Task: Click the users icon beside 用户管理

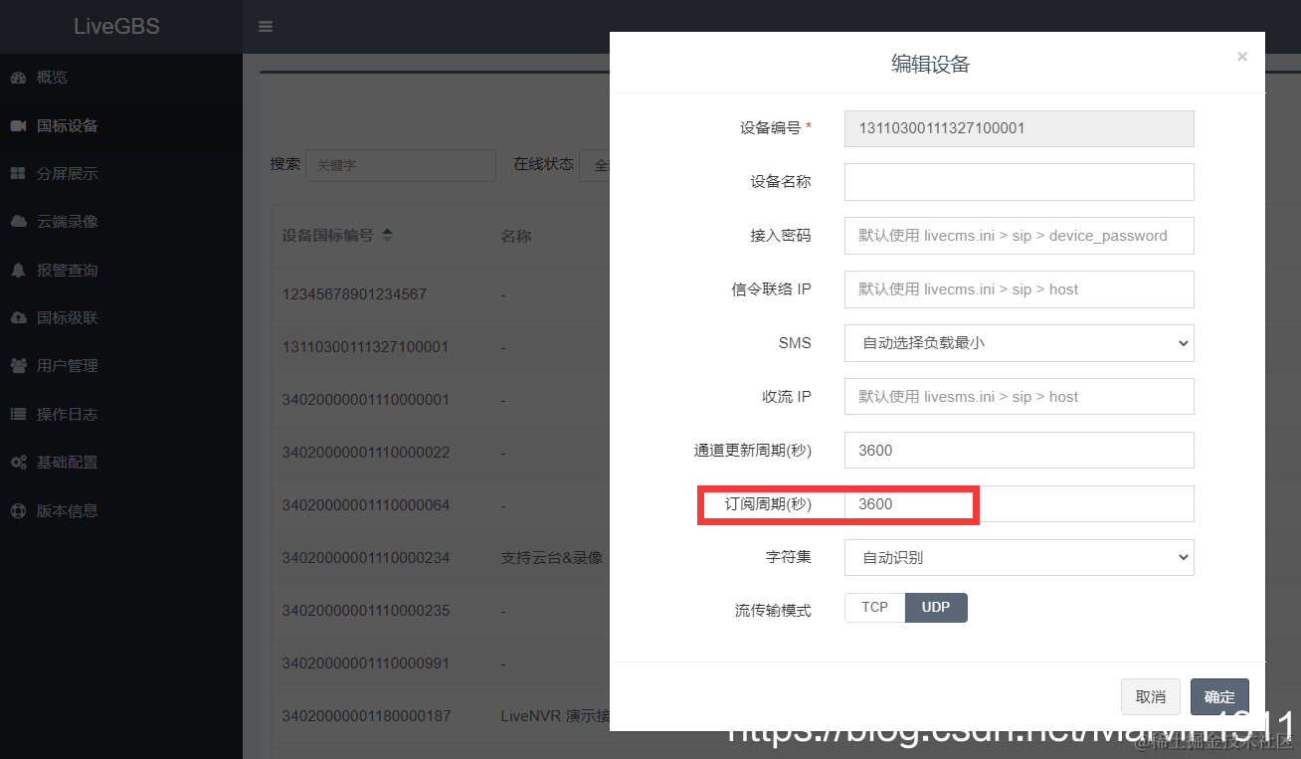Action: [x=18, y=365]
